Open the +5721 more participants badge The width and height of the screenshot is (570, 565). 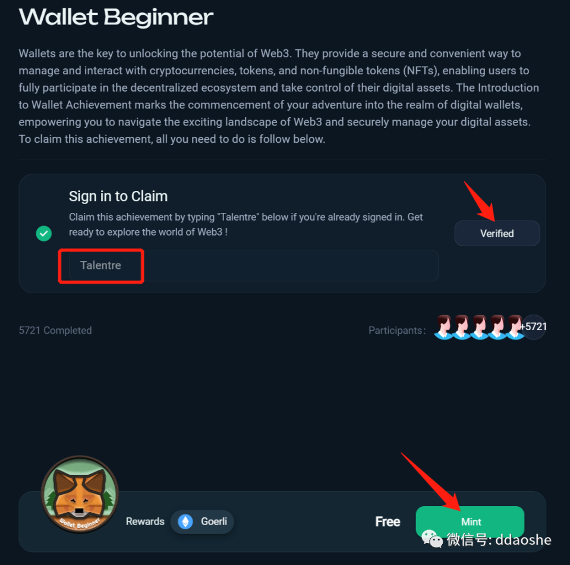click(x=534, y=327)
